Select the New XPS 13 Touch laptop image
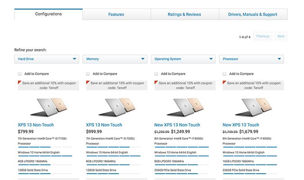The image size is (304, 180). pyautogui.click(x=254, y=107)
